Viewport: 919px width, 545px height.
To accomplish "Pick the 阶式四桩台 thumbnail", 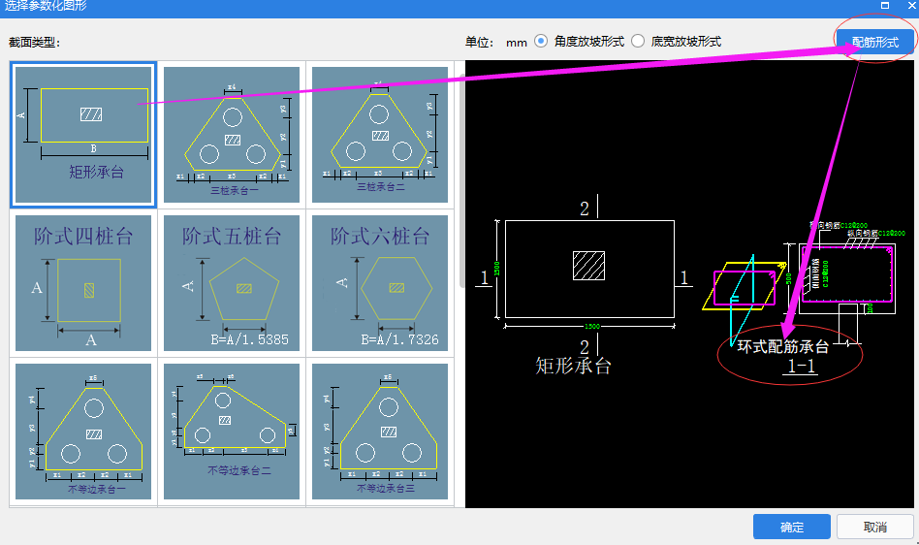I will 83,283.
